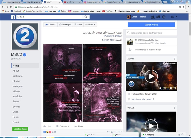Open the Screen Mix source link
The width and height of the screenshot is (191, 138).
pyautogui.click(x=108, y=40)
